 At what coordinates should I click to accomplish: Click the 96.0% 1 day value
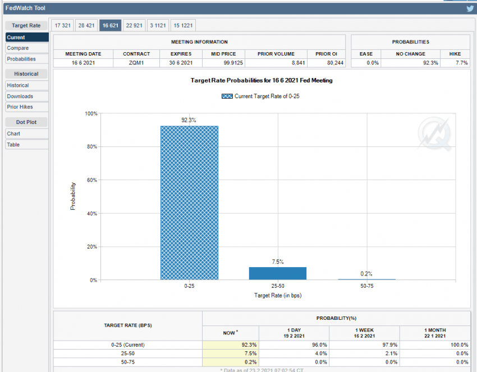point(319,345)
